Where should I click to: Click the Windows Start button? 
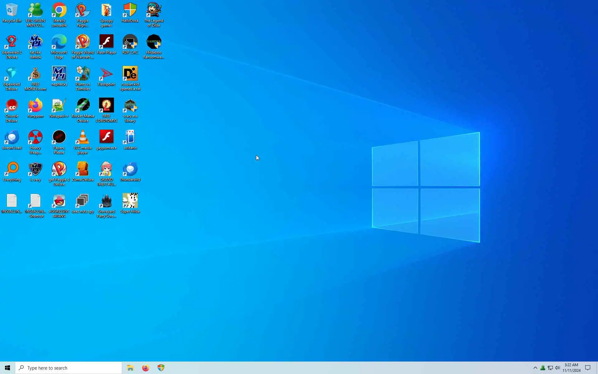(7, 368)
